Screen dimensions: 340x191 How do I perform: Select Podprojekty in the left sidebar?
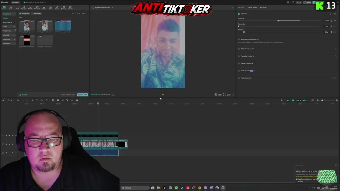pos(7,22)
